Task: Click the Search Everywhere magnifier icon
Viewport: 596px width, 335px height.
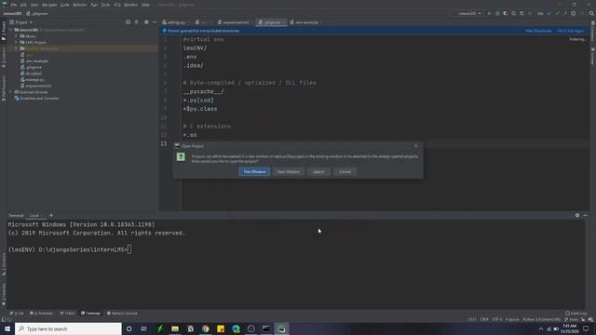Action: pyautogui.click(x=591, y=13)
